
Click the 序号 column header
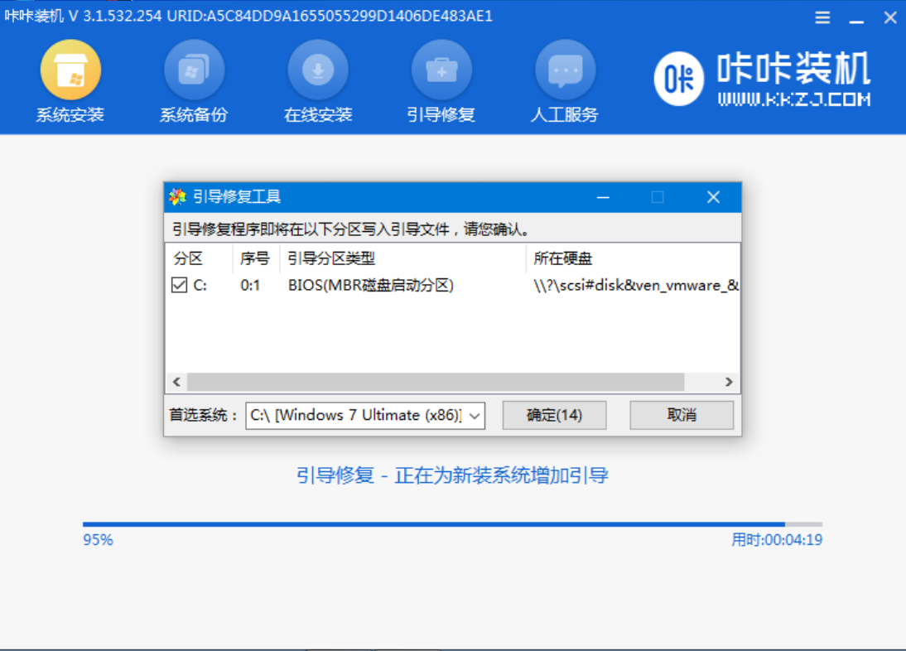pos(256,258)
